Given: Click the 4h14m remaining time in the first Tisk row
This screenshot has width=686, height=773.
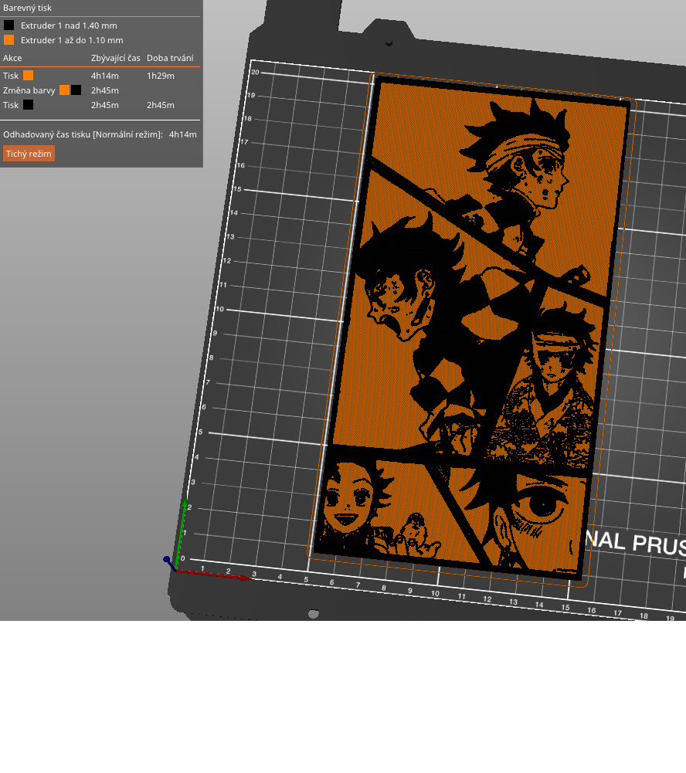Looking at the screenshot, I should pyautogui.click(x=104, y=76).
